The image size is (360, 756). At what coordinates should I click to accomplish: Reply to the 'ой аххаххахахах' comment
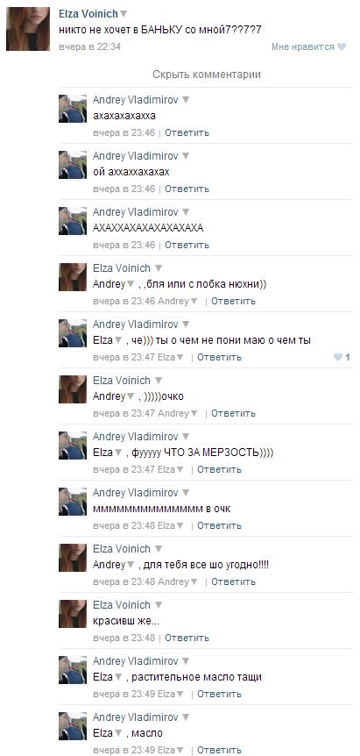pyautogui.click(x=187, y=189)
